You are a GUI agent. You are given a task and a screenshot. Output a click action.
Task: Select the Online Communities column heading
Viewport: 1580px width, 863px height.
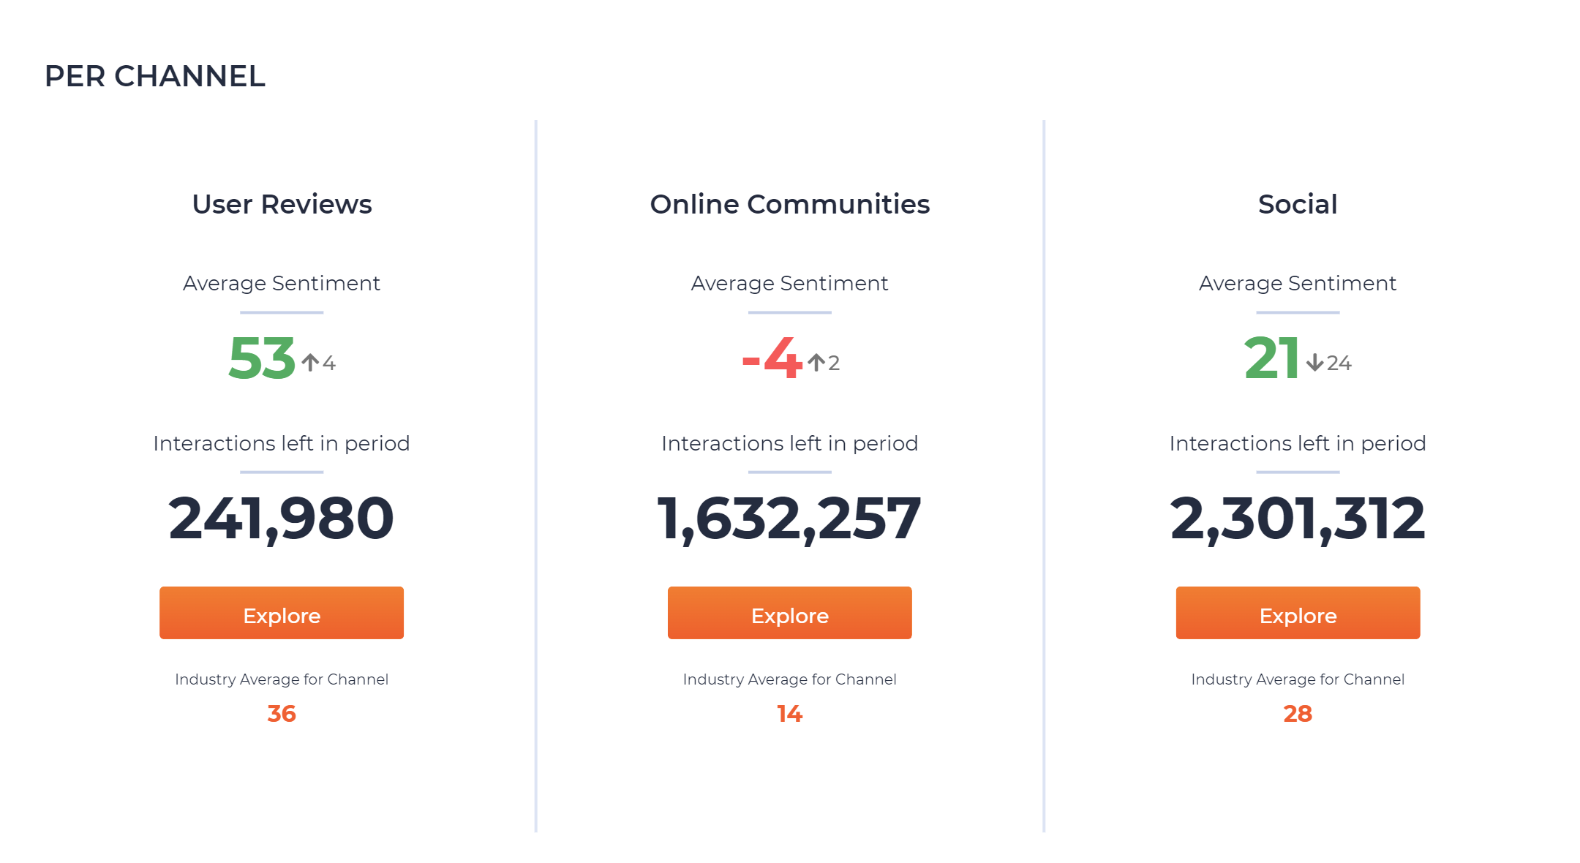point(790,204)
